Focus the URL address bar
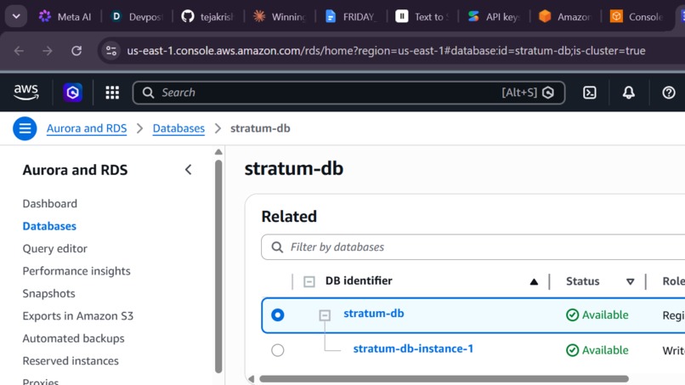The width and height of the screenshot is (685, 385). [x=386, y=51]
